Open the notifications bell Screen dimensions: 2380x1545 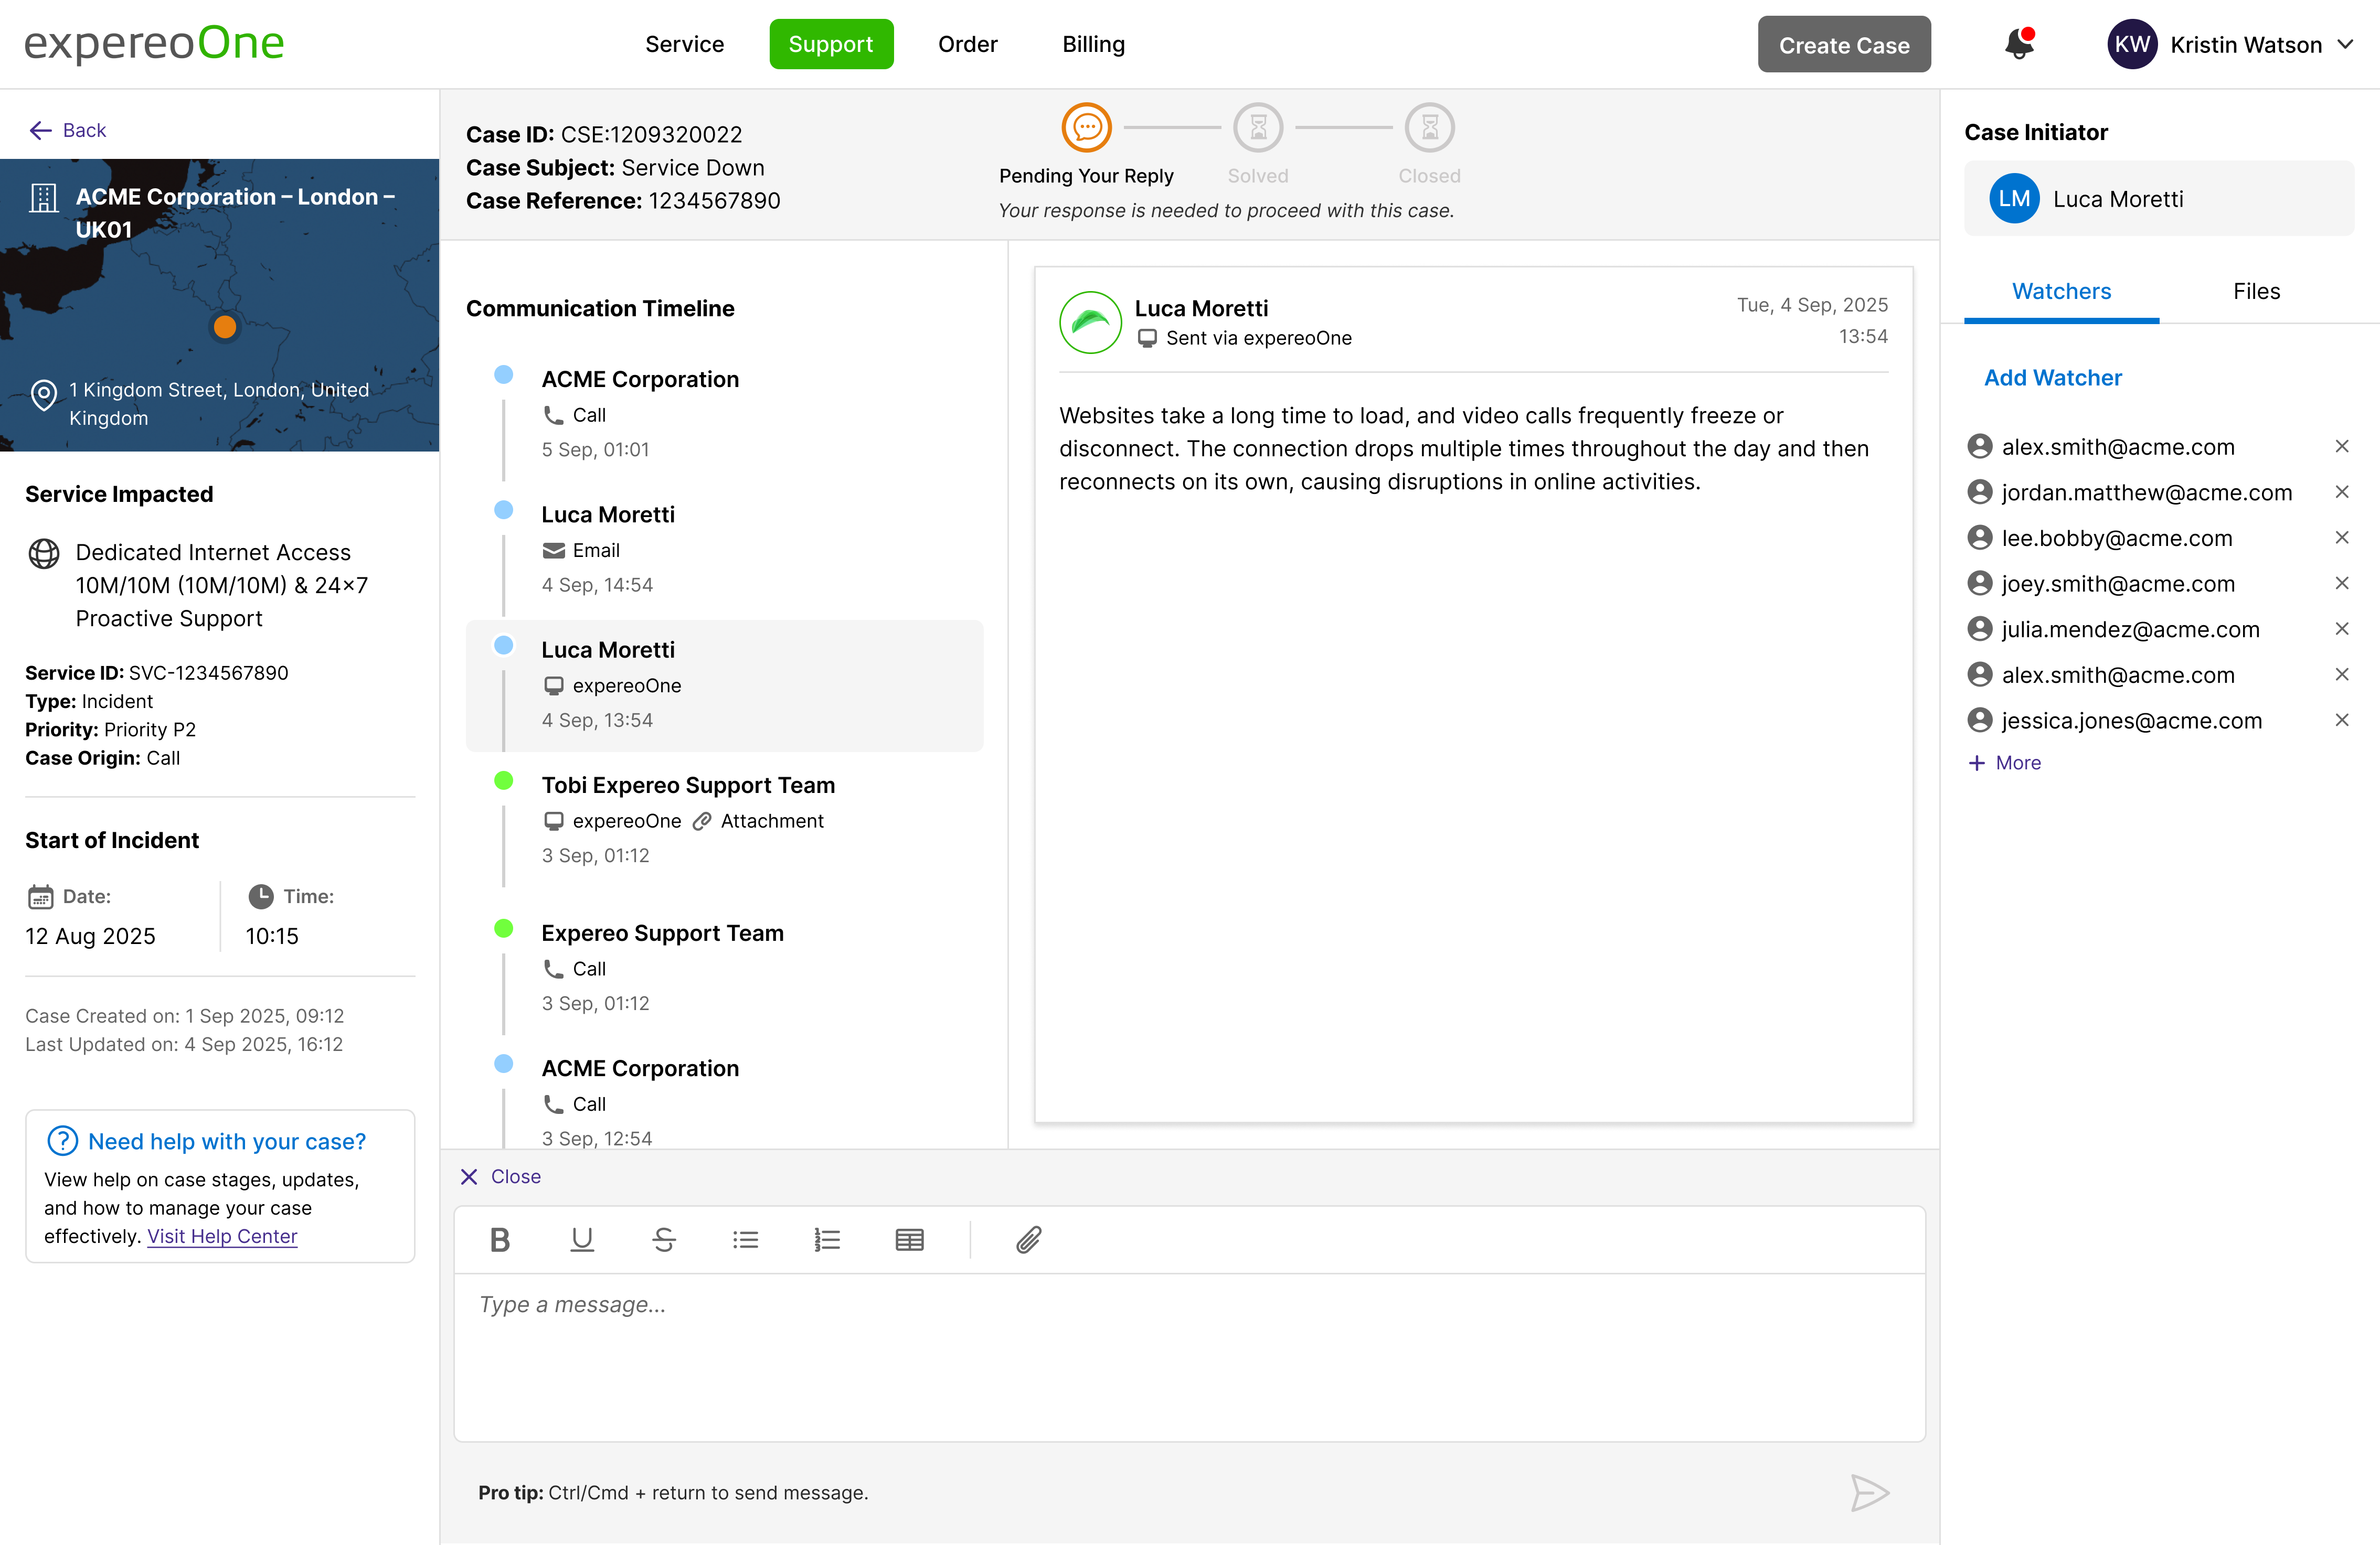tap(2019, 44)
